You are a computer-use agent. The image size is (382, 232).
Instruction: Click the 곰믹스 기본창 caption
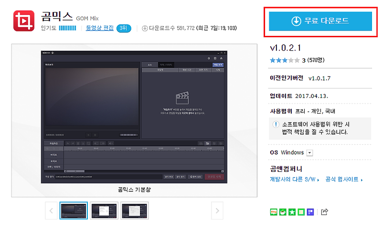[134, 190]
